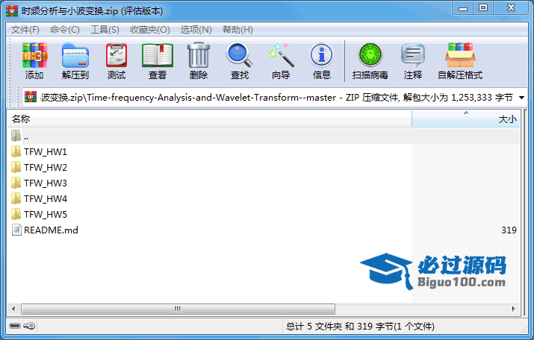Select the README.md file name
Screen dimensions: 534x340
pos(51,230)
